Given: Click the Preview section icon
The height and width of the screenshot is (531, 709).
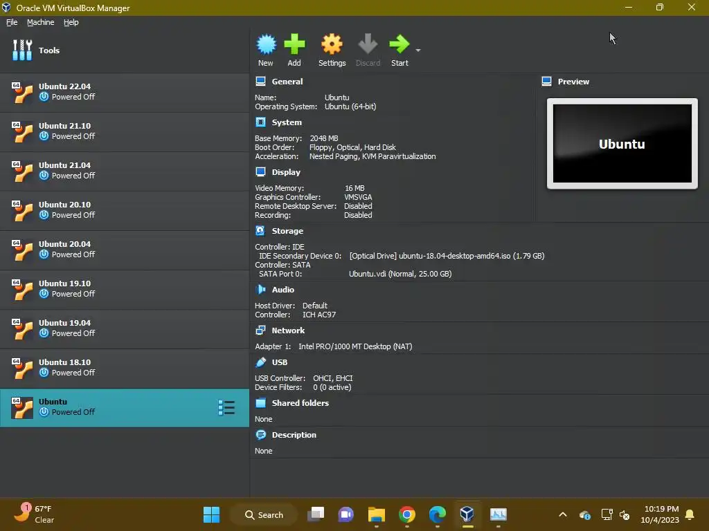Looking at the screenshot, I should pyautogui.click(x=547, y=82).
